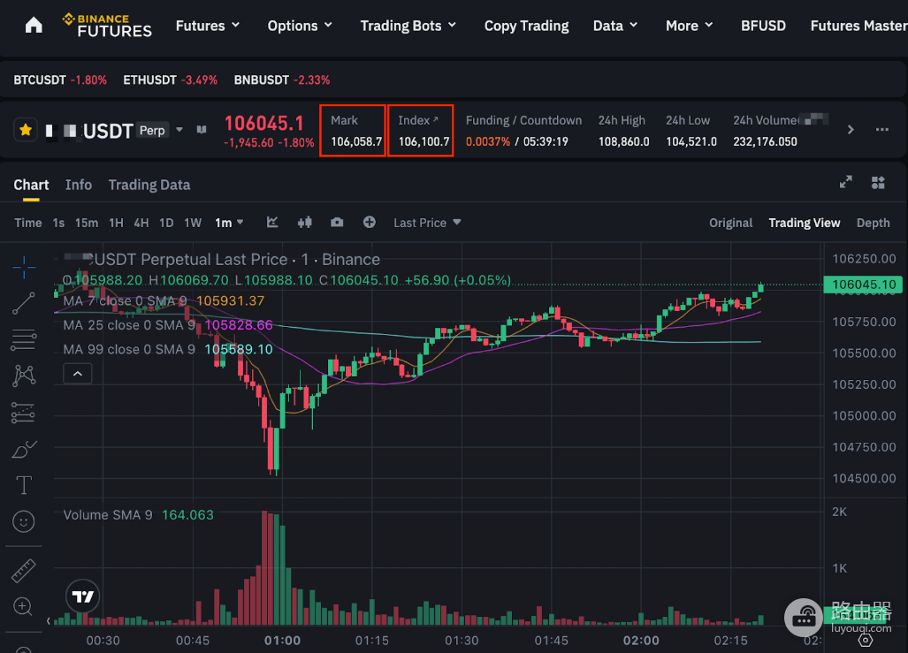
Task: Select the 1D interval
Action: click(166, 223)
